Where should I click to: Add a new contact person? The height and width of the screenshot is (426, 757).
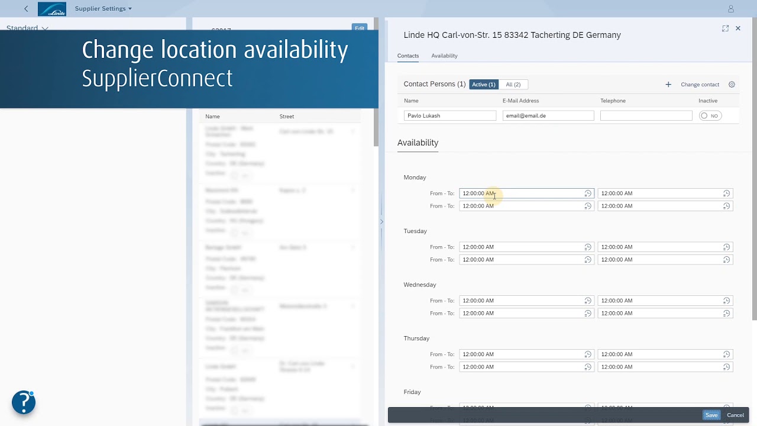(x=668, y=85)
